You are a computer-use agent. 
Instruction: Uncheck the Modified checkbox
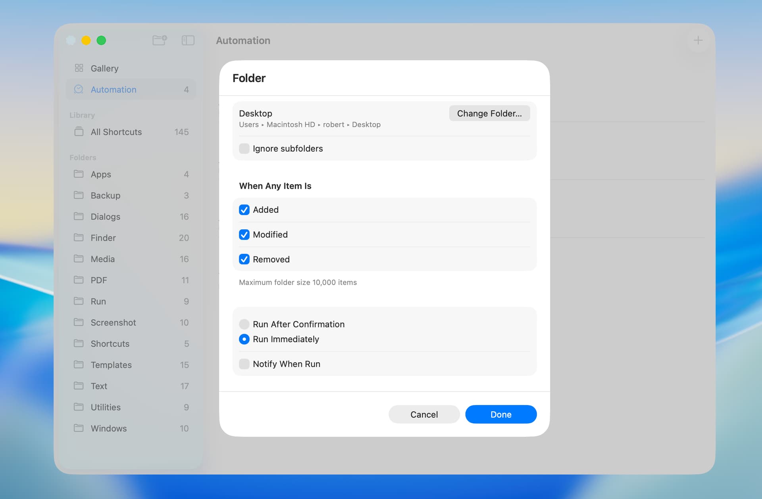pos(244,234)
